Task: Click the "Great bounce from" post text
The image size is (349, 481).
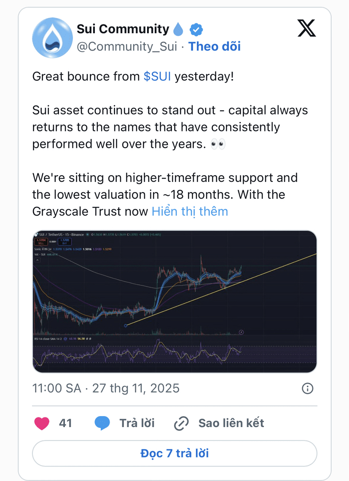Action: 86,76
